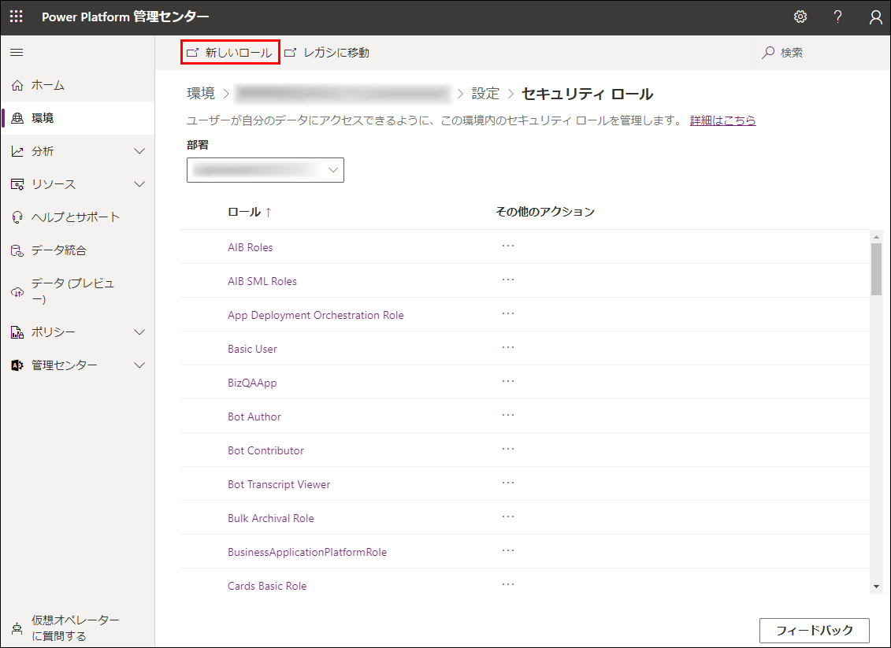Open more actions for Basic User
The width and height of the screenshot is (891, 648).
[508, 347]
